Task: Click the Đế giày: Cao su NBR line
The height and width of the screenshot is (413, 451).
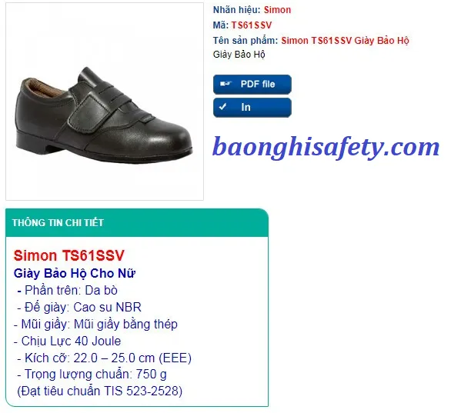Action: click(79, 307)
